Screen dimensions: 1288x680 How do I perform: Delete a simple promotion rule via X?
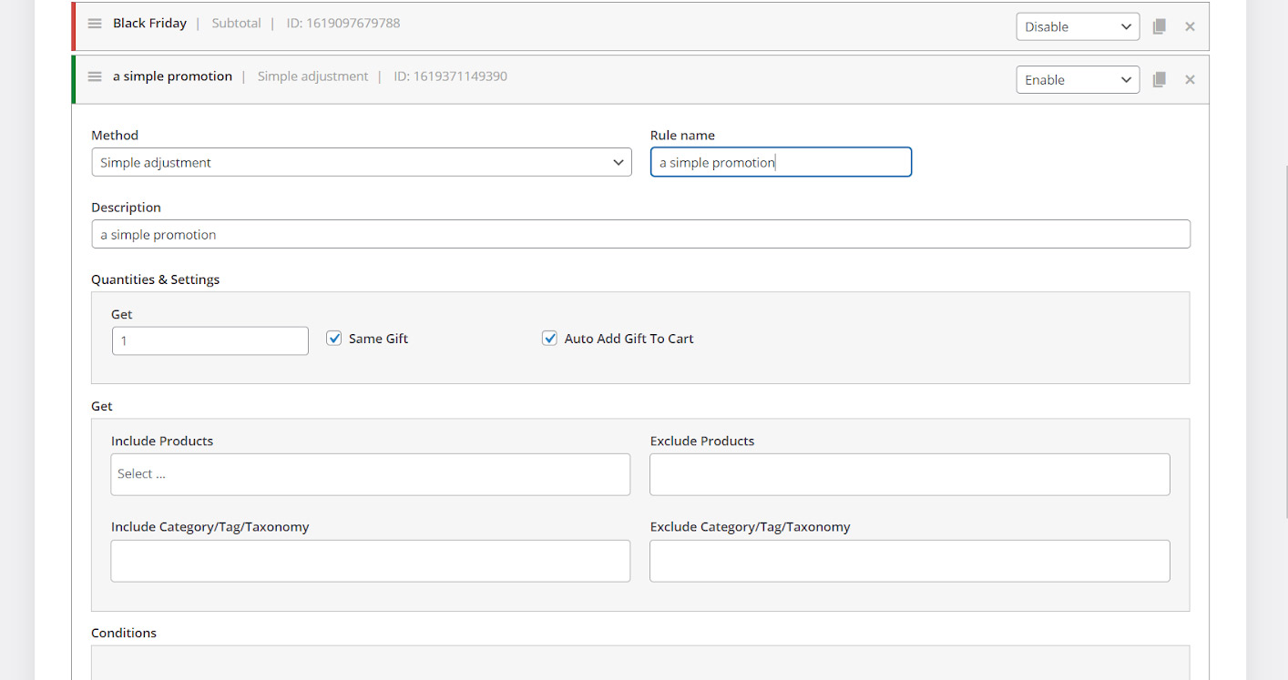(1190, 79)
